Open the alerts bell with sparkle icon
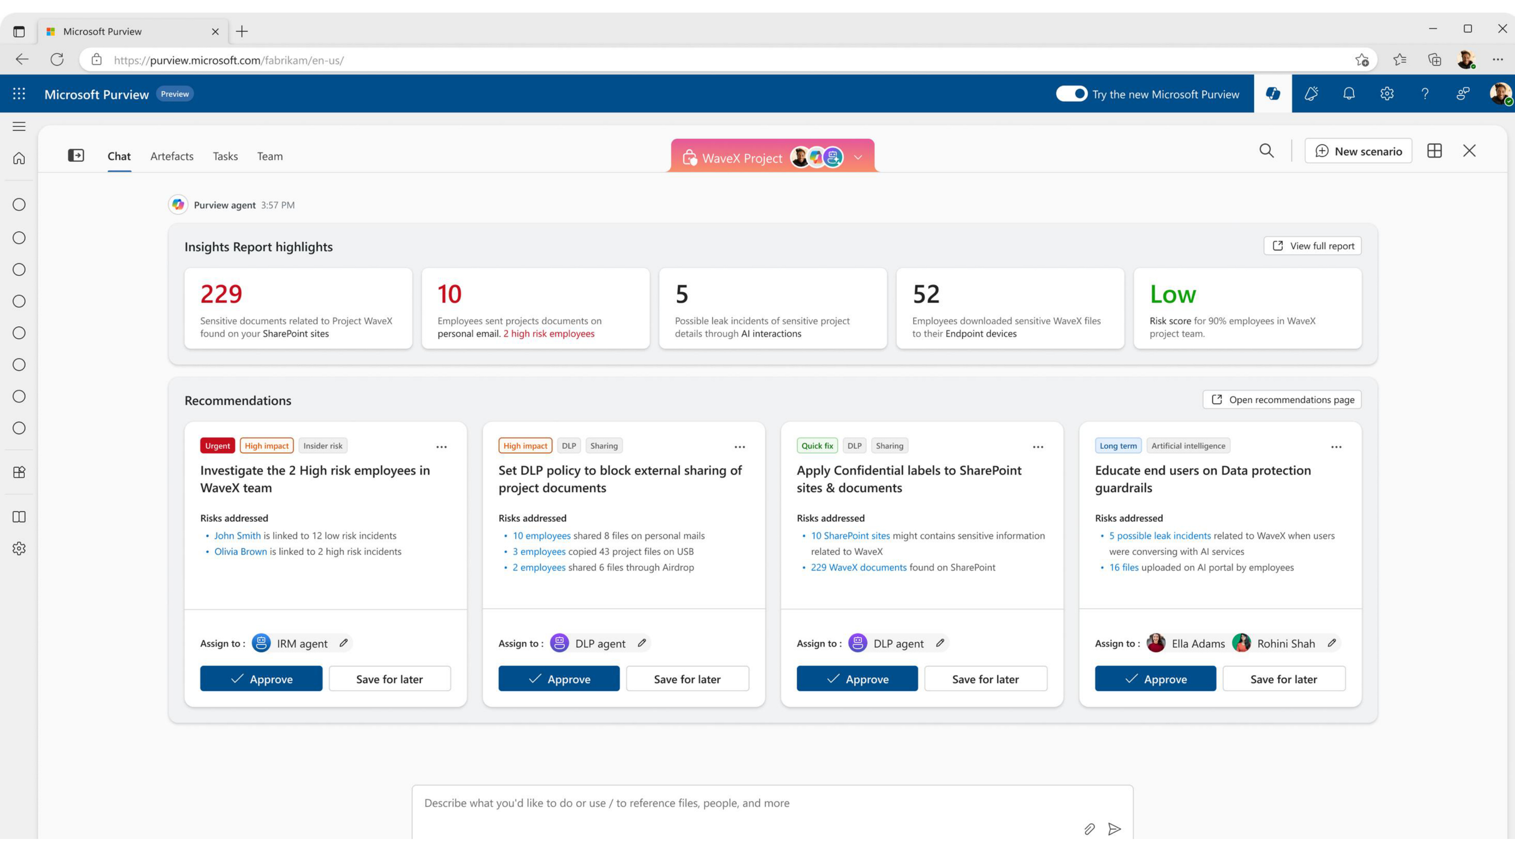The image size is (1515, 852). (x=1311, y=93)
